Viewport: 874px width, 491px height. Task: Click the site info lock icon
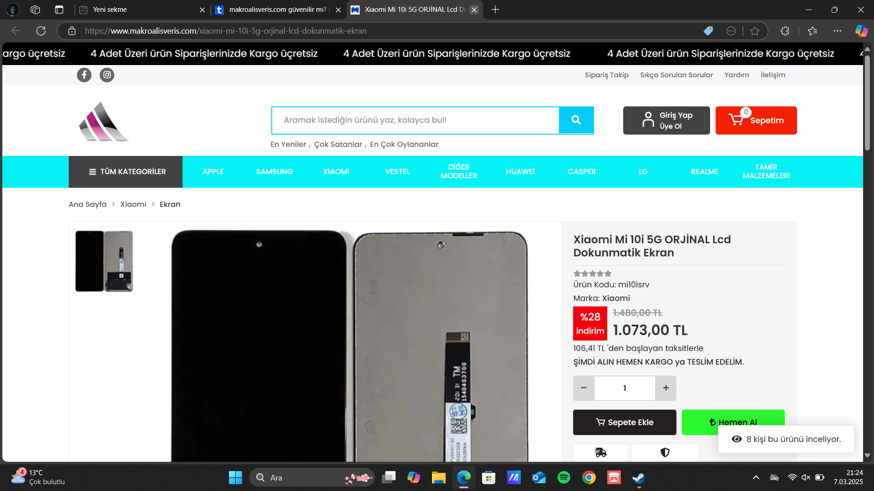72,31
